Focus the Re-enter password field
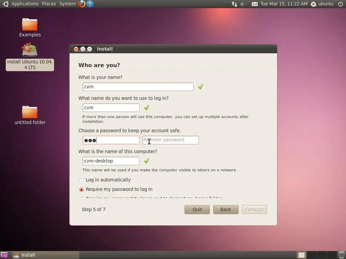 pyautogui.click(x=171, y=140)
